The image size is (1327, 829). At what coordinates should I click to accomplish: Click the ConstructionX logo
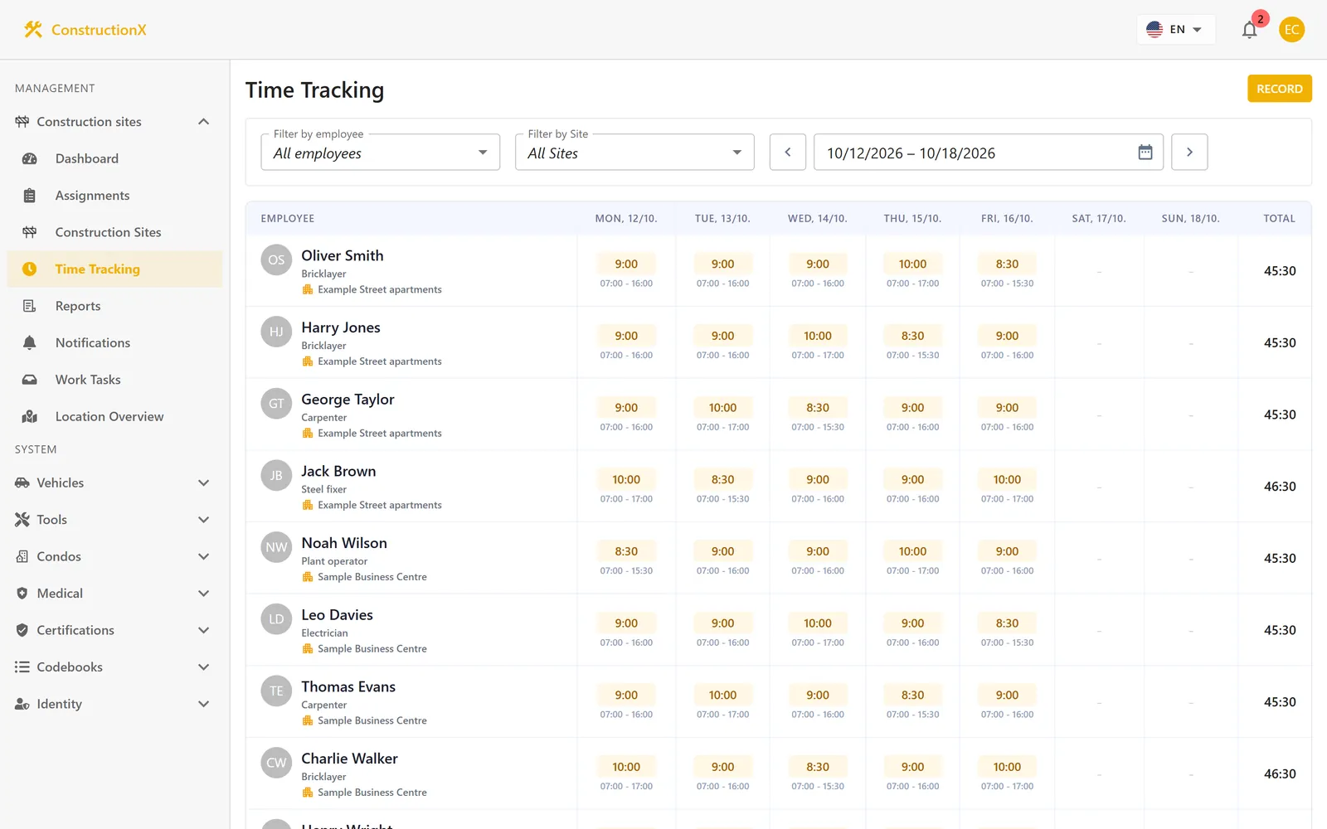coord(85,30)
